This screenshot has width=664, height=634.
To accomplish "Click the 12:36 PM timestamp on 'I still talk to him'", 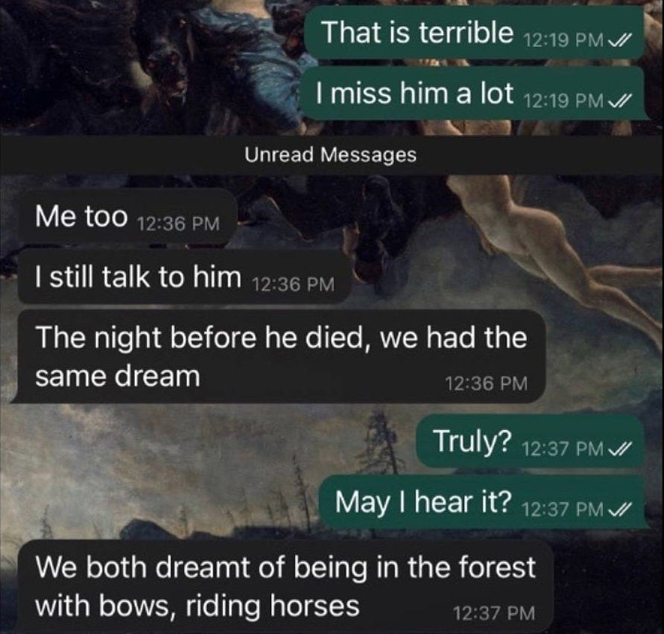I will pyautogui.click(x=293, y=285).
